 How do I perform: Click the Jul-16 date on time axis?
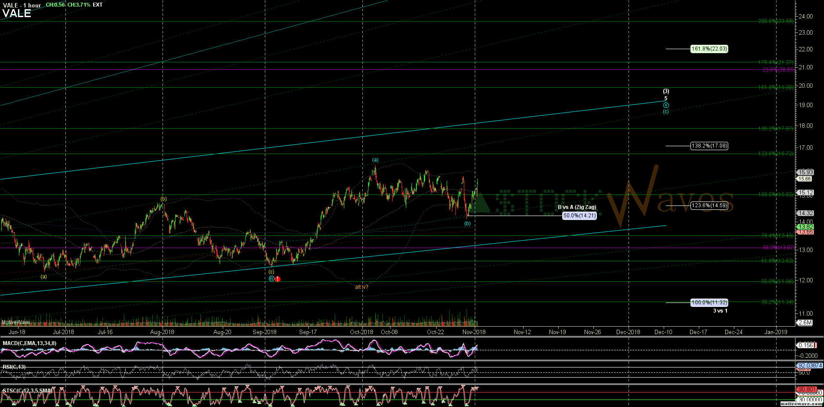coord(105,332)
